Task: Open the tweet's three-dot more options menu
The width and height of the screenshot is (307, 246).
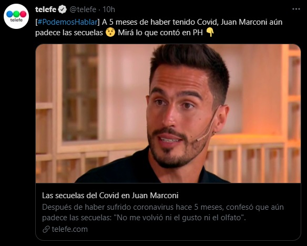Action: point(296,9)
